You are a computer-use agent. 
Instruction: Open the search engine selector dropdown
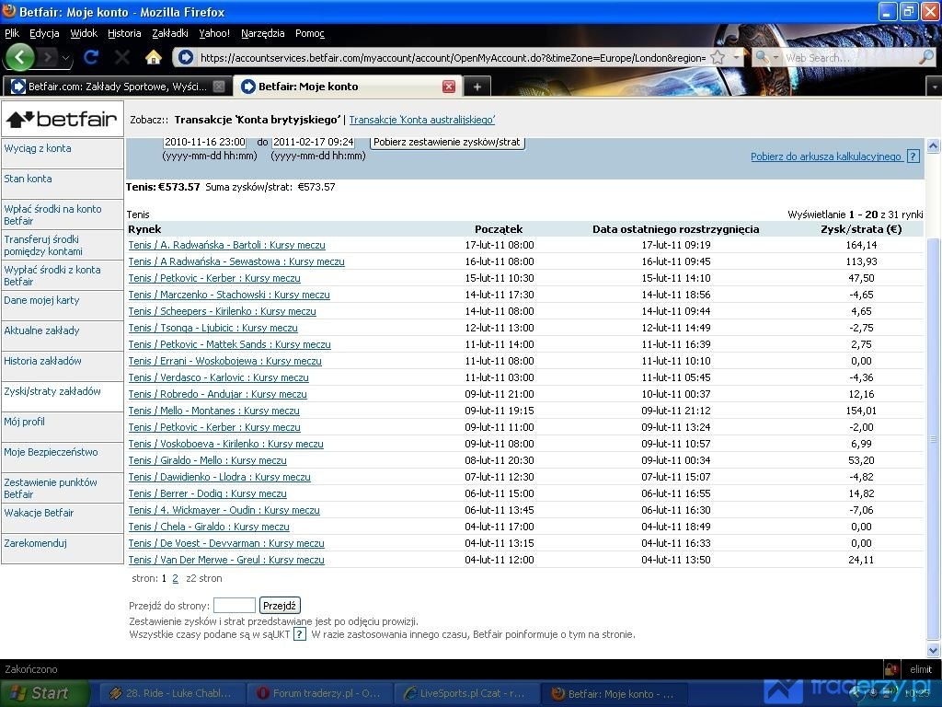pos(766,57)
